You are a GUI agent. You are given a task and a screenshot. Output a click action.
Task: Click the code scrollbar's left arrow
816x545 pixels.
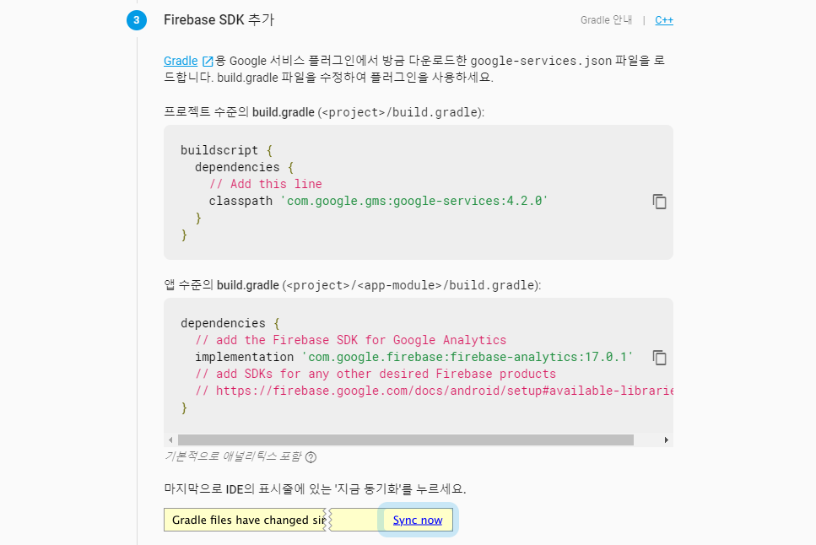[170, 440]
